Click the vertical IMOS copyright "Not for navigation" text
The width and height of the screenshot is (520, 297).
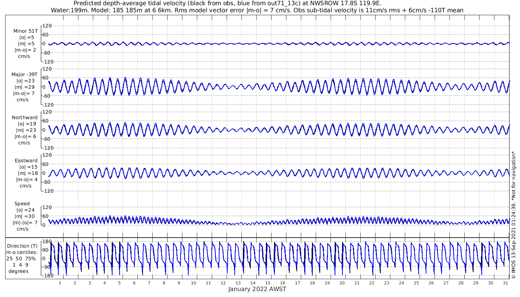pos(513,215)
